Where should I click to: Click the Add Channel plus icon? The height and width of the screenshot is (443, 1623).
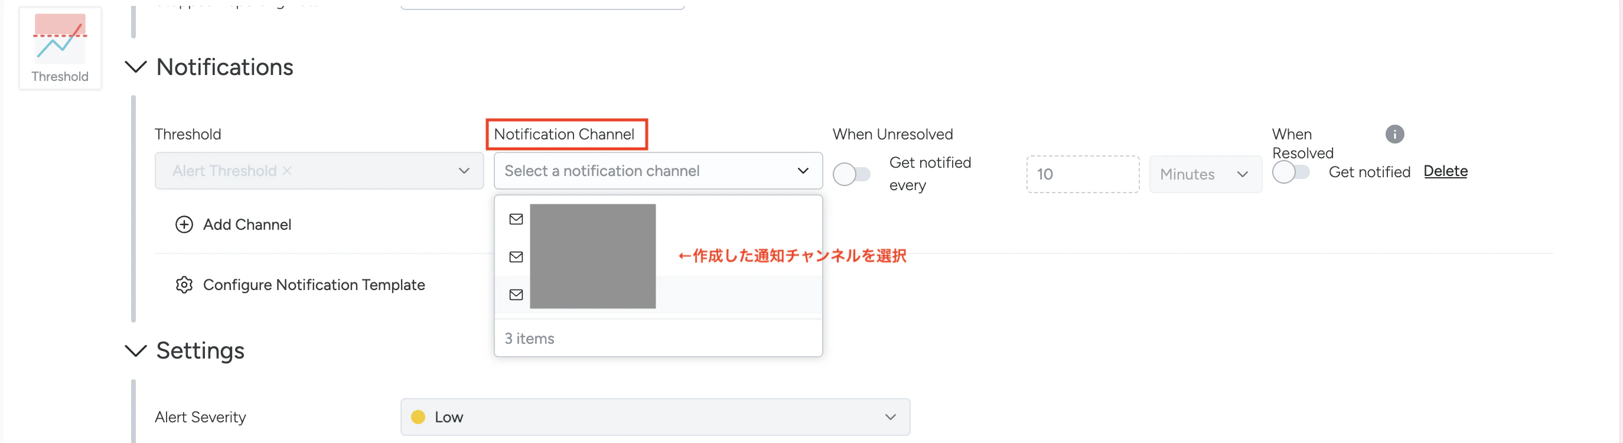point(184,224)
